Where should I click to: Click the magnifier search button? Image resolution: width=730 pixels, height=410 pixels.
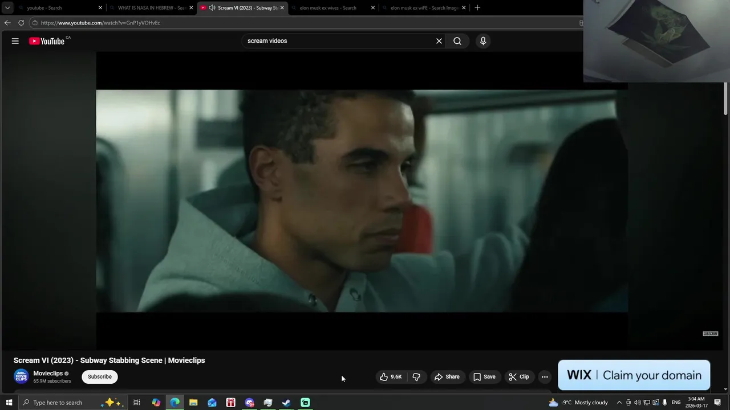(x=457, y=41)
